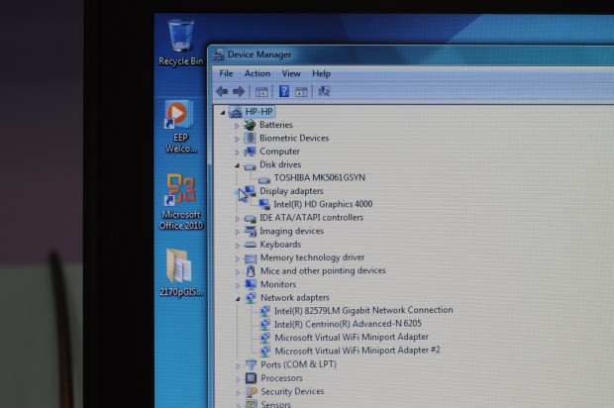Select the Monitors label

pos(278,284)
